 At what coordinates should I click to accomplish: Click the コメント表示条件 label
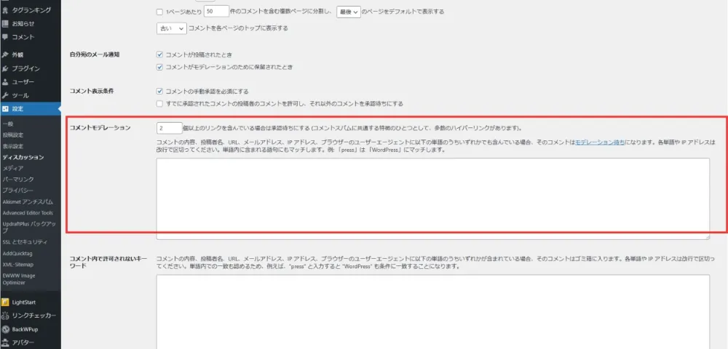(92, 92)
